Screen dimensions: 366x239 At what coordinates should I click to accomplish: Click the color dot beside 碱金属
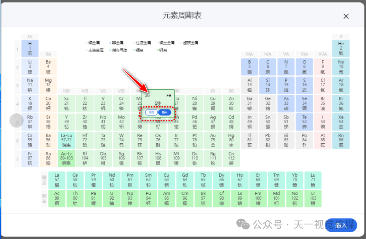(87, 43)
